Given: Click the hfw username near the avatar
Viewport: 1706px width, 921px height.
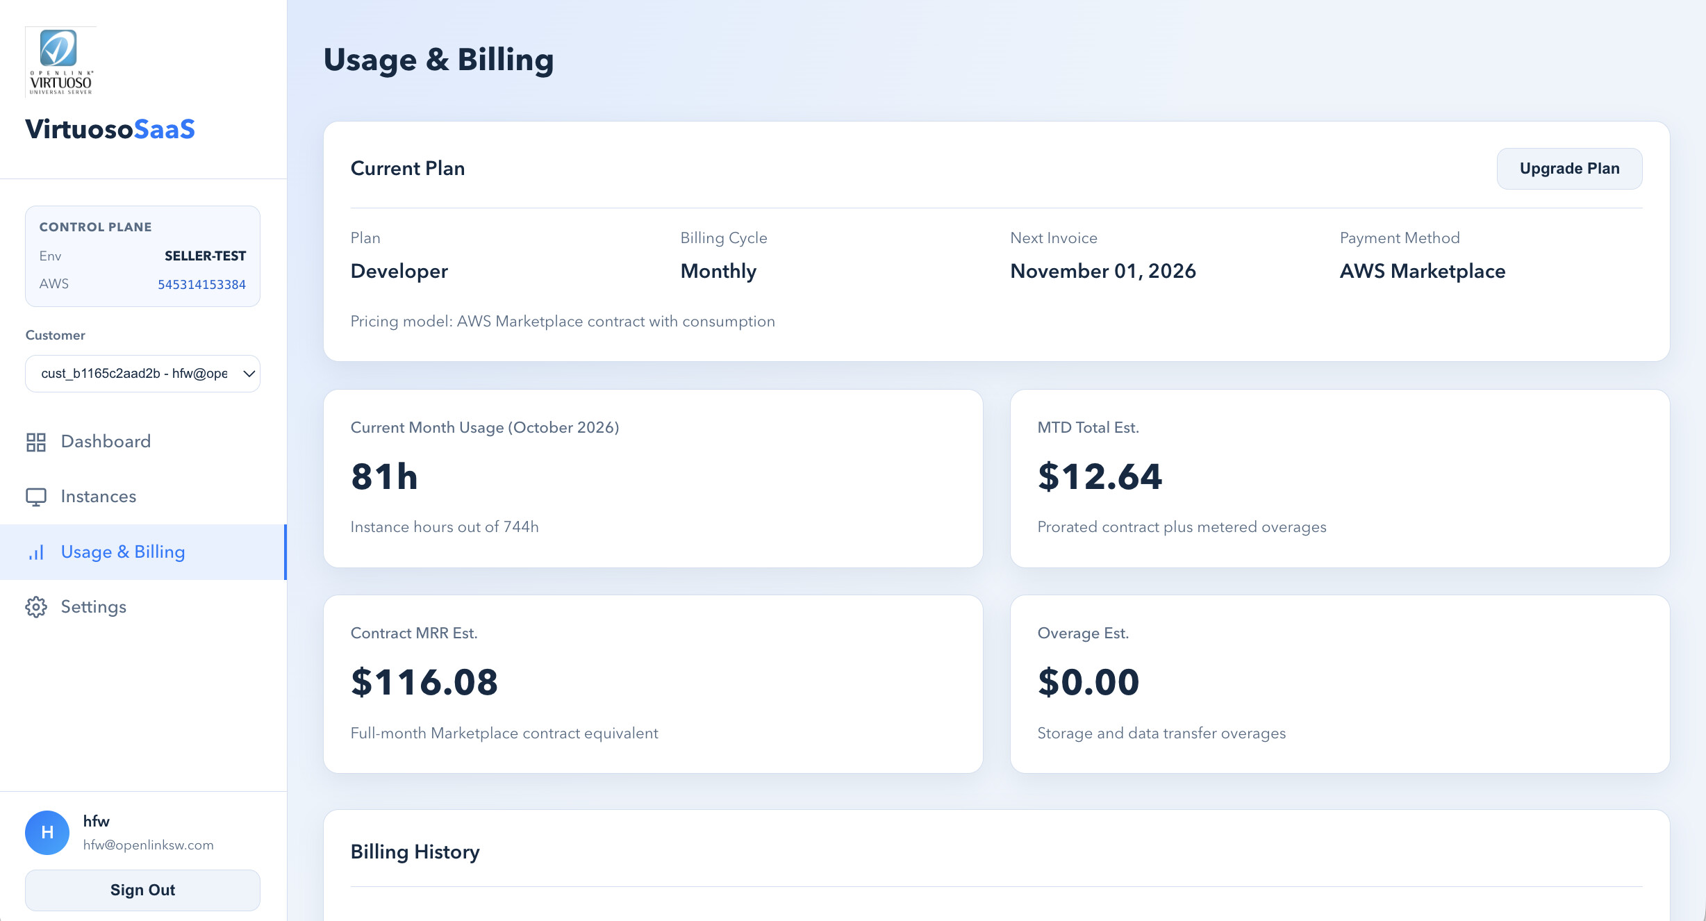Looking at the screenshot, I should pos(97,822).
